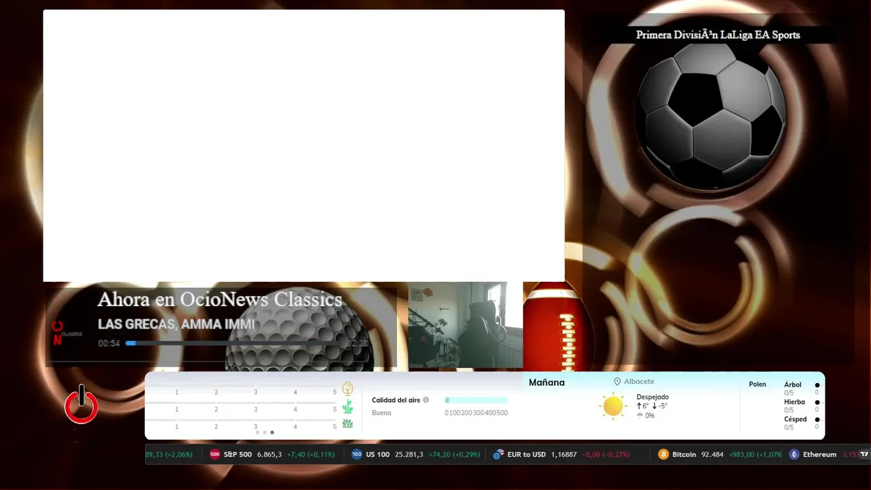The image size is (871, 490).
Task: Click the umbrella precipitation icon
Action: pyautogui.click(x=640, y=415)
